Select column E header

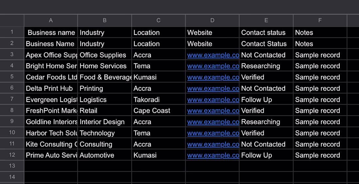pos(266,20)
